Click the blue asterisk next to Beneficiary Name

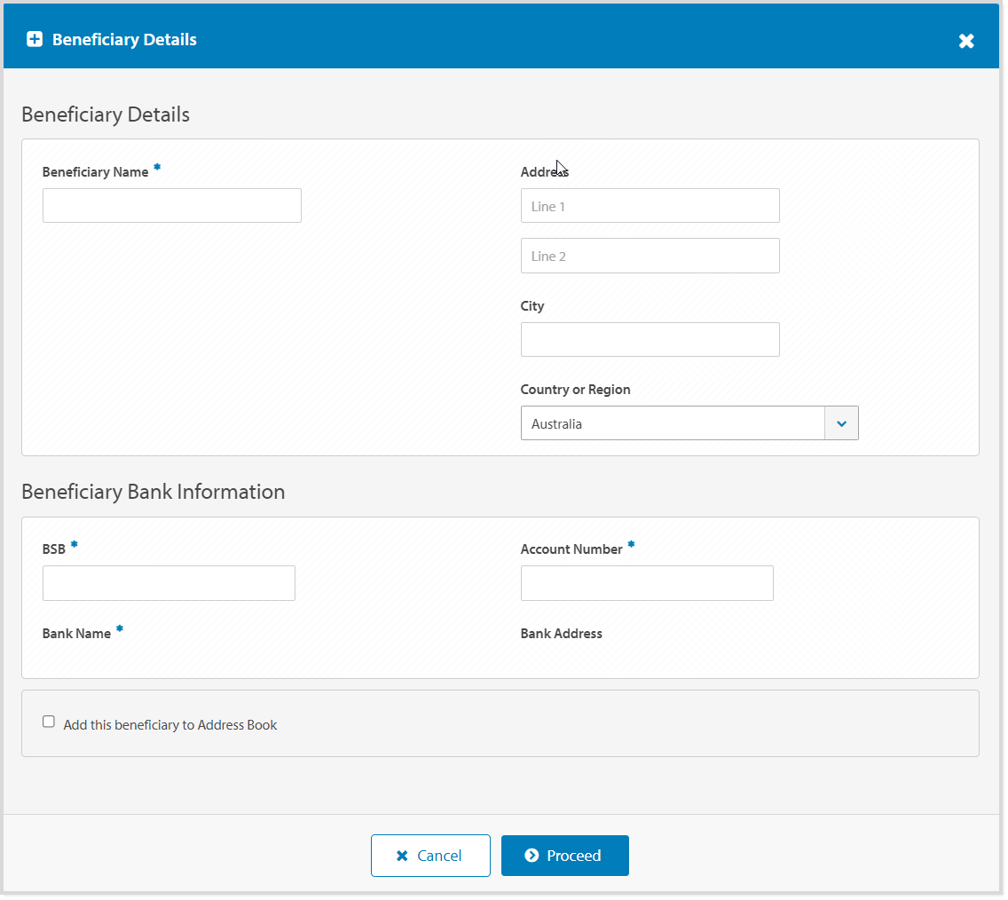tap(157, 166)
